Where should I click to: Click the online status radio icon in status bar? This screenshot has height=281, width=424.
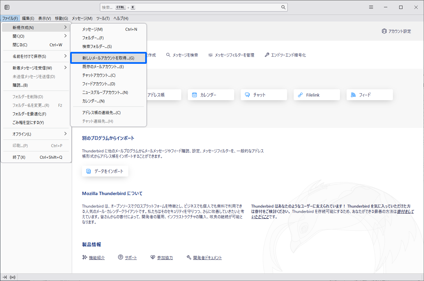[x=13, y=277]
